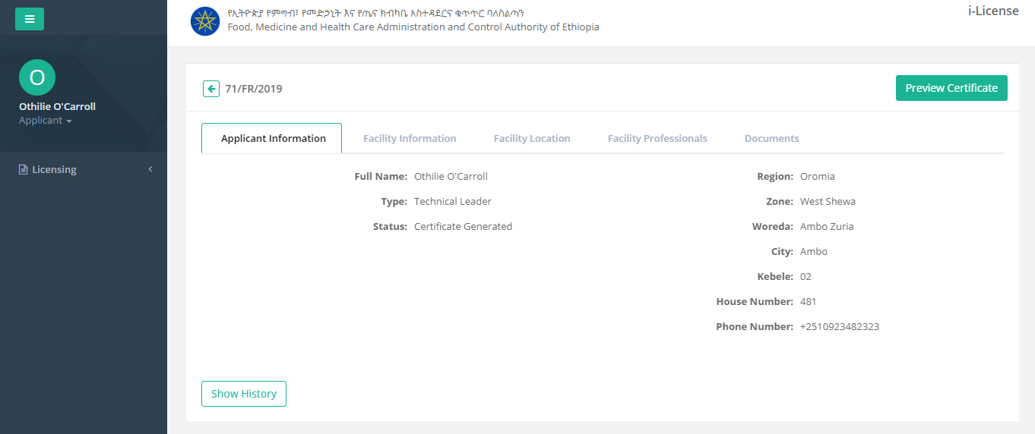The image size is (1035, 434).
Task: Click the Othilie O'Carroll sidebar username
Action: [x=57, y=106]
